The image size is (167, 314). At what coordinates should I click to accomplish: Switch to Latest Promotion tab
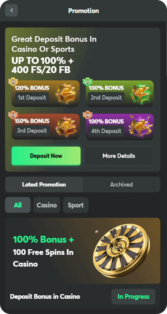44,184
